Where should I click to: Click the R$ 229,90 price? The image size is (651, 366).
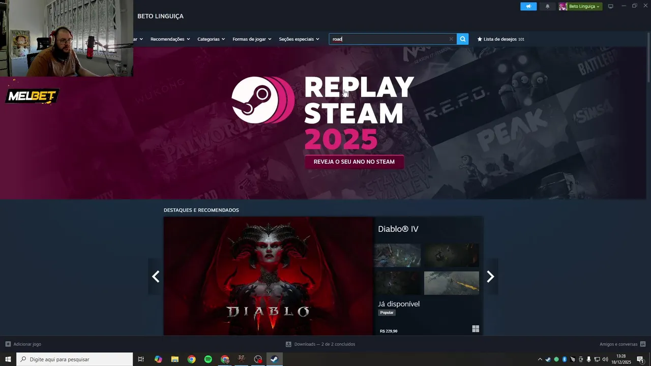pyautogui.click(x=389, y=331)
